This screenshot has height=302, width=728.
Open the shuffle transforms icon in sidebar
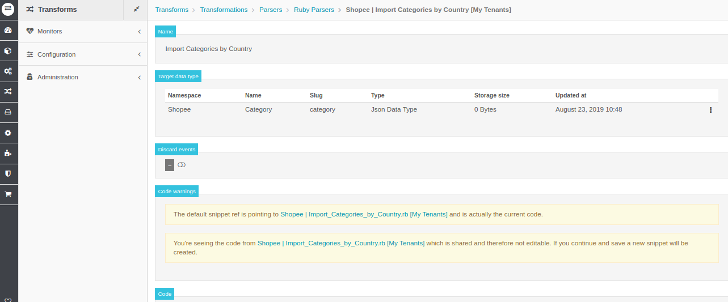[x=9, y=91]
